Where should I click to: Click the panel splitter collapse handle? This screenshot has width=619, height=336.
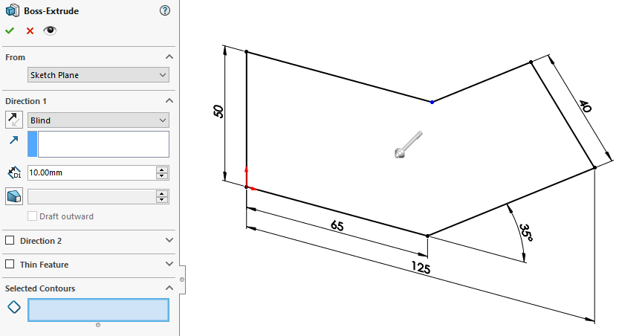[182, 280]
